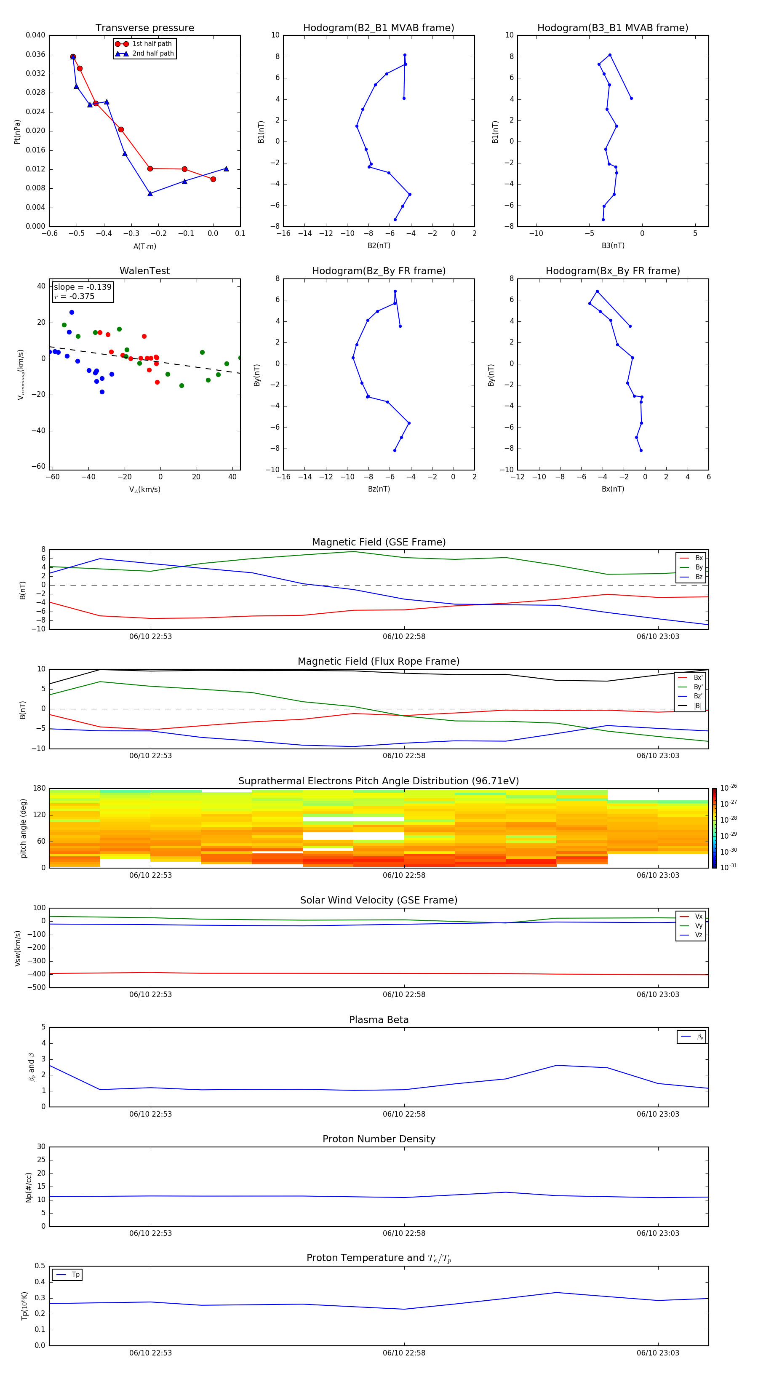
Task: Select the 'Bx(nT)' x-axis label
Action: coord(613,489)
